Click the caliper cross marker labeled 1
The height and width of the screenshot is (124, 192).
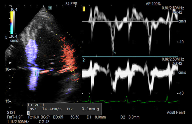(x=113, y=51)
